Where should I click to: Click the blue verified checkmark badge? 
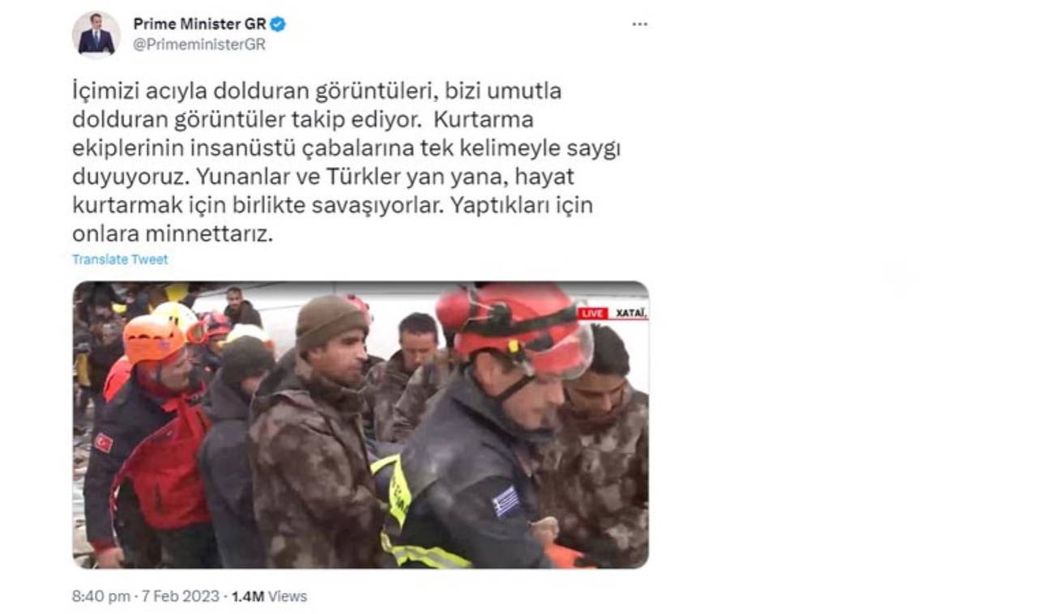278,24
